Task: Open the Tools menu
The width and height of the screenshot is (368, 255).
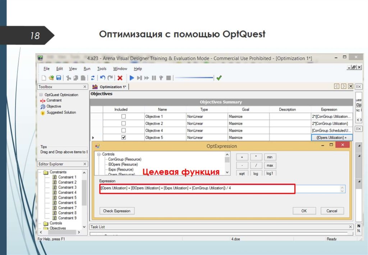Action: tap(102, 68)
